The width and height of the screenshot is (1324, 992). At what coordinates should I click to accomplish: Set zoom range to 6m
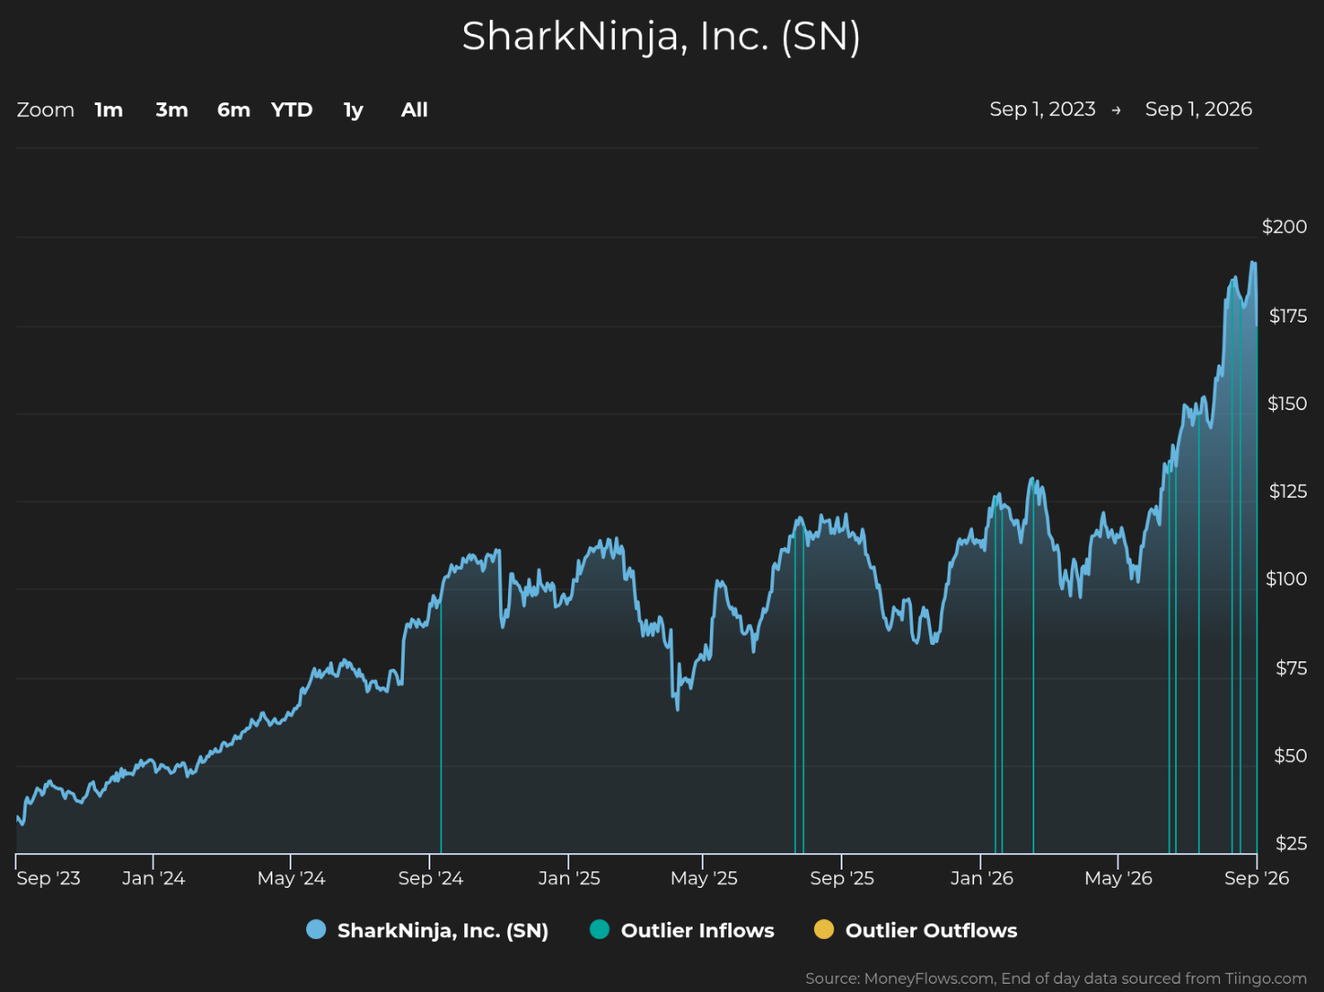pyautogui.click(x=234, y=110)
